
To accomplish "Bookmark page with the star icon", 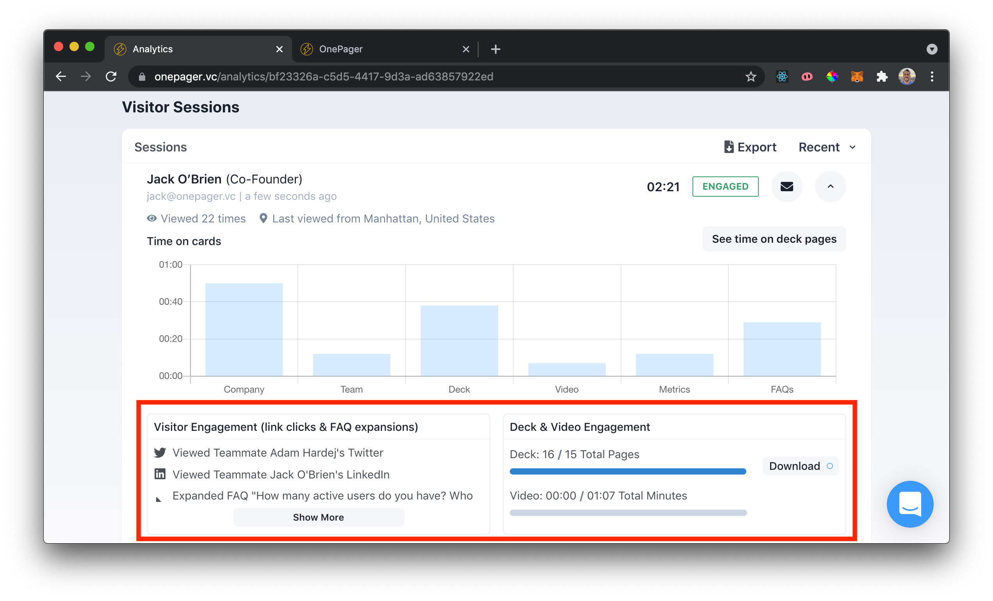I will click(x=750, y=76).
